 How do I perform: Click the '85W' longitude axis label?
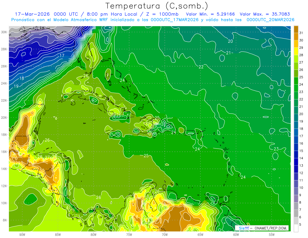pyautogui.click(x=58, y=235)
